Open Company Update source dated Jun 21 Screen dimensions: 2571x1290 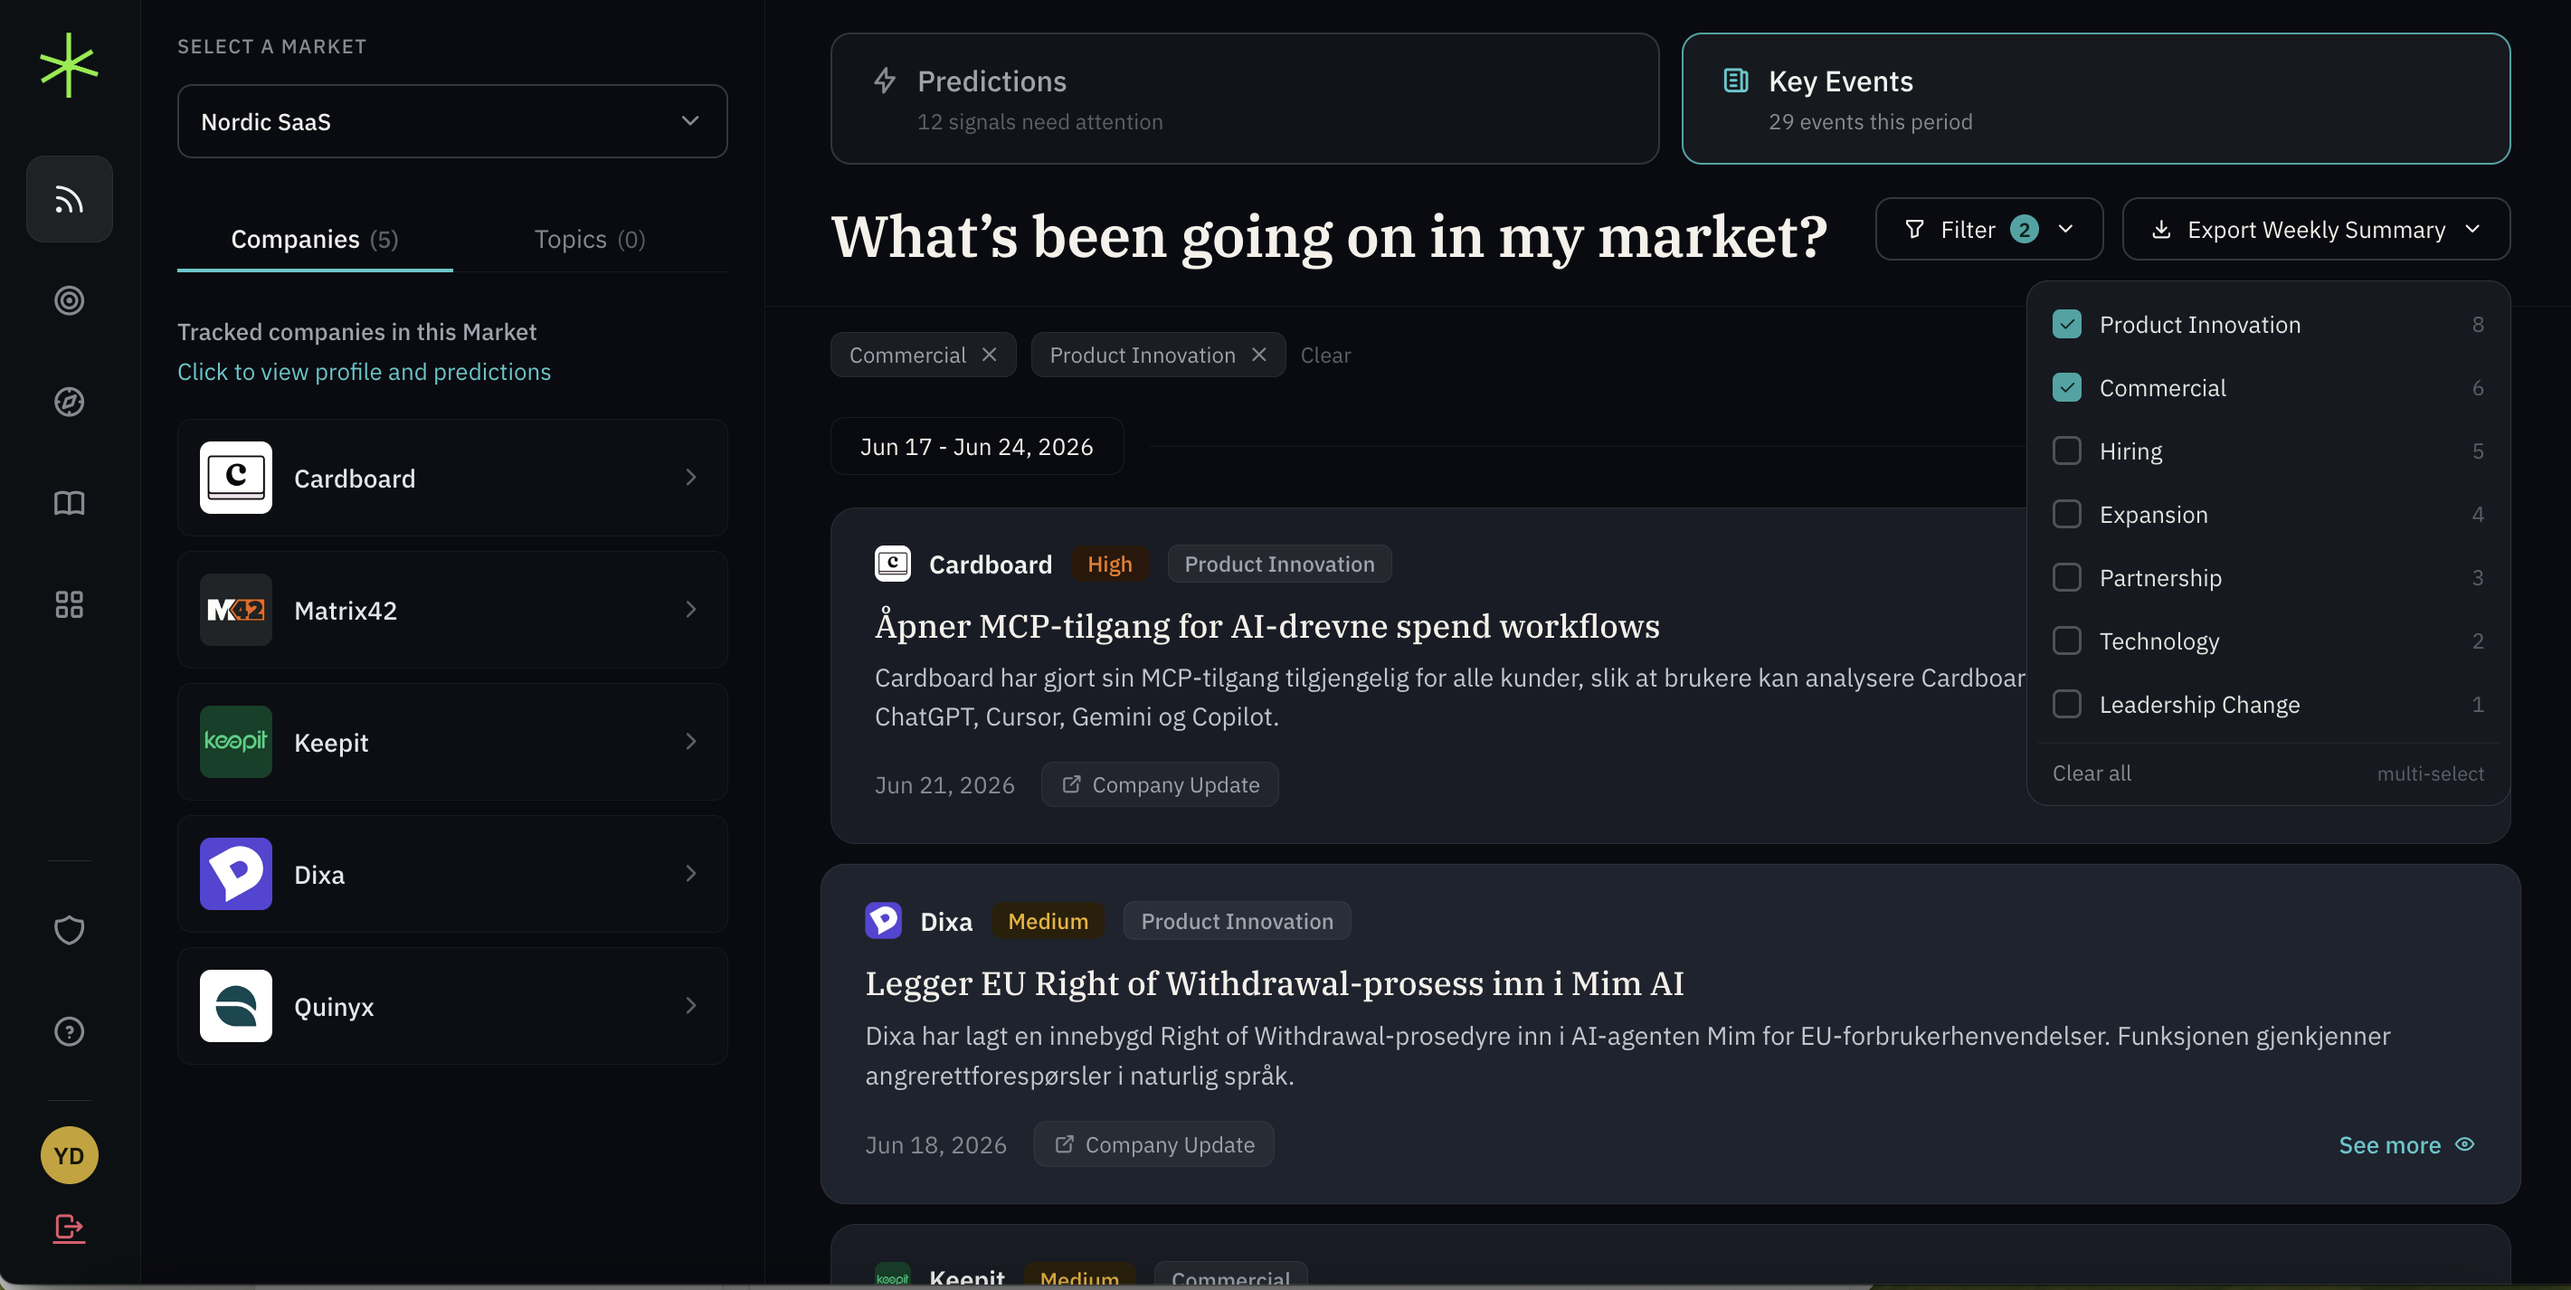tap(1160, 785)
